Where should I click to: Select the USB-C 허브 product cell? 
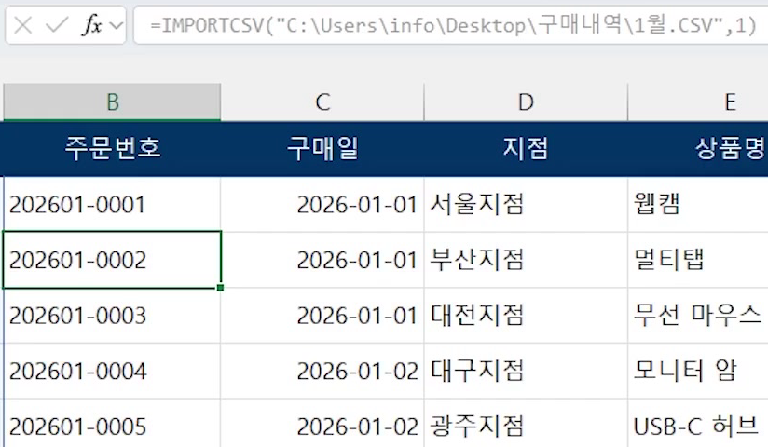(698, 425)
